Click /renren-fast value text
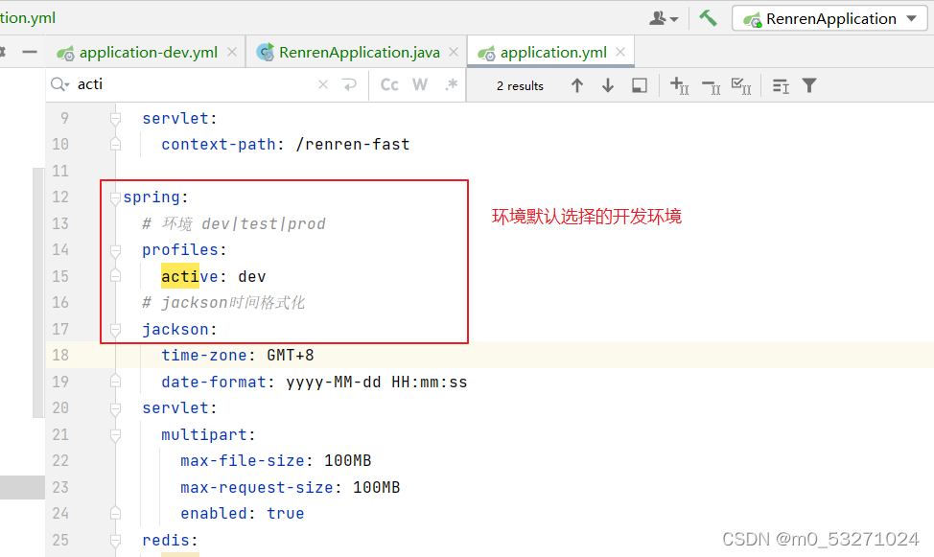Screen dimensions: 934x557 point(353,144)
